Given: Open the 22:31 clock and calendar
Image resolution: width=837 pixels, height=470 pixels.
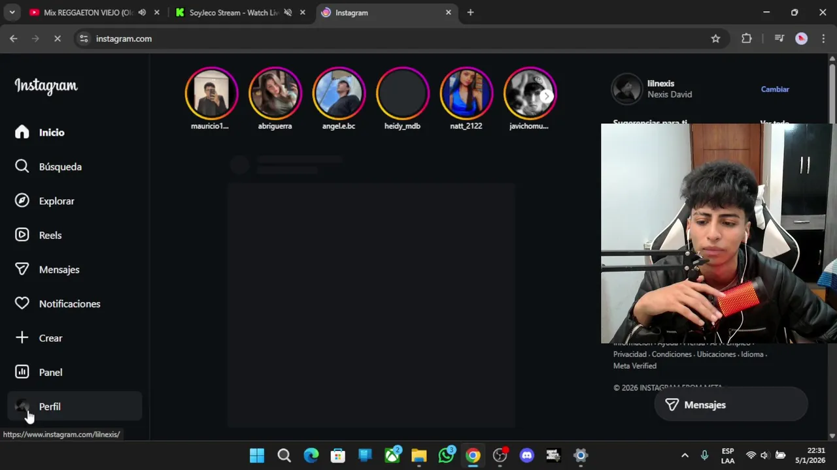Looking at the screenshot, I should click(810, 456).
